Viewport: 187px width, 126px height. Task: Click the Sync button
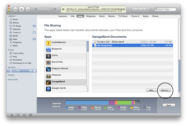click(169, 105)
